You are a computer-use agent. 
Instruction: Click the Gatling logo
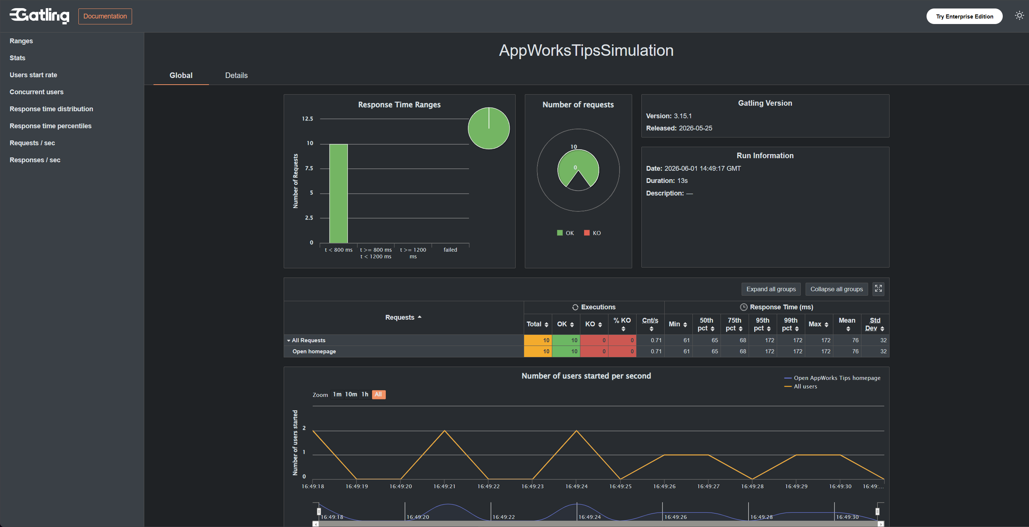click(x=39, y=16)
